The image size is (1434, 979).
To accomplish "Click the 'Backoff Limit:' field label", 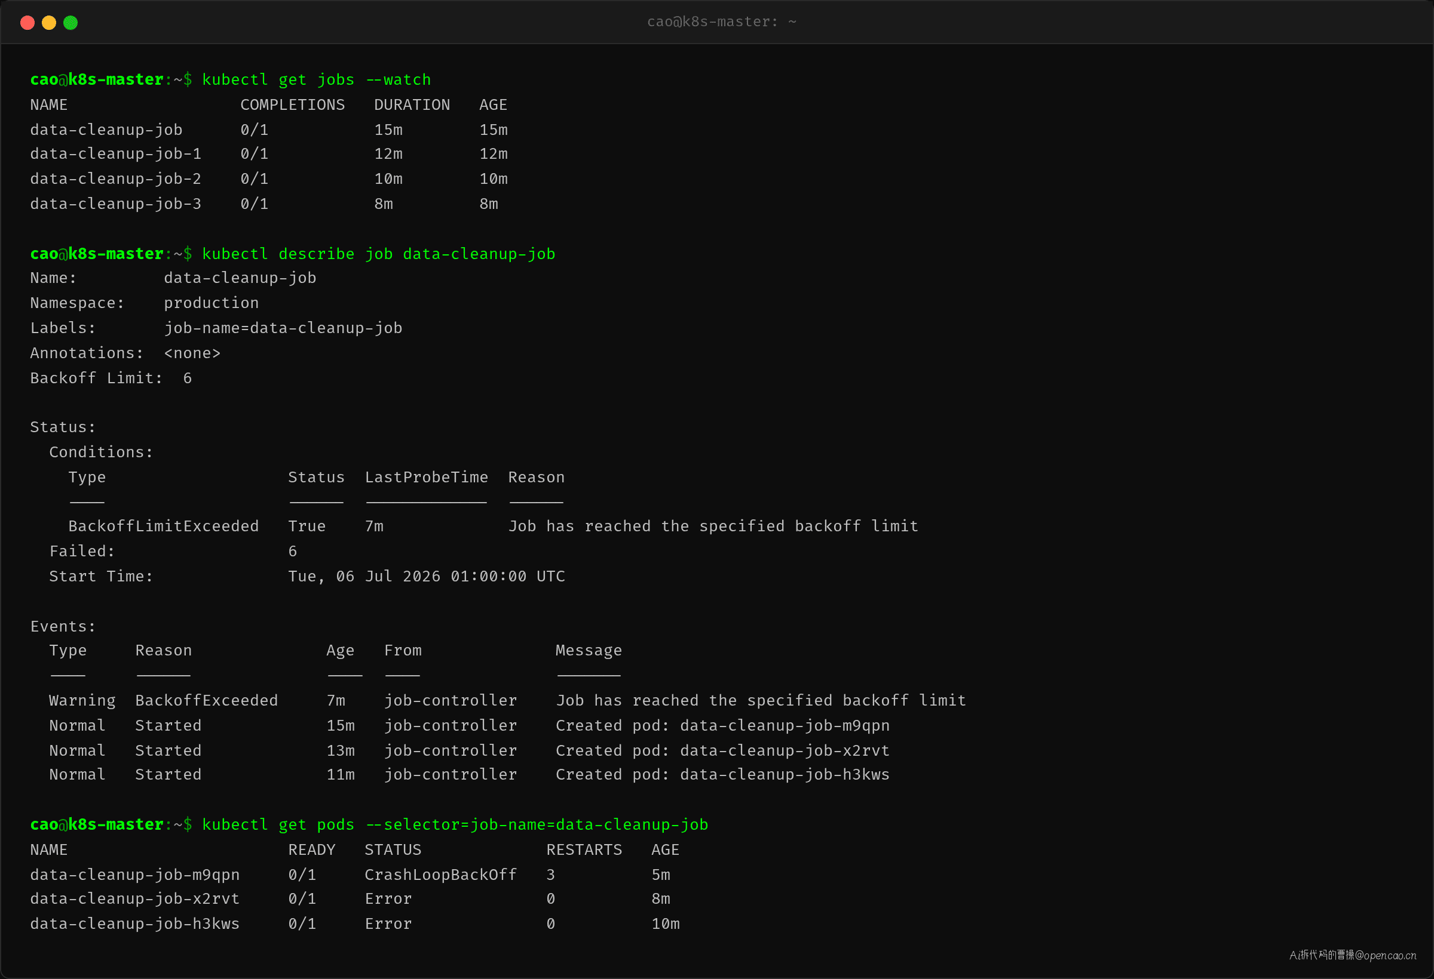I will (x=96, y=378).
